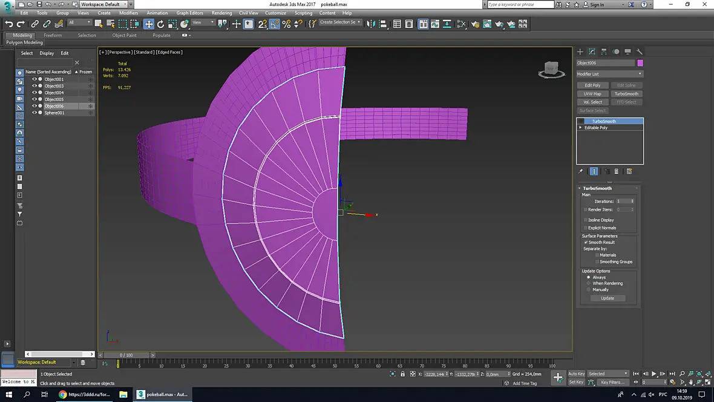This screenshot has width=714, height=402.
Task: Switch to the Create command panel
Action: [x=580, y=51]
